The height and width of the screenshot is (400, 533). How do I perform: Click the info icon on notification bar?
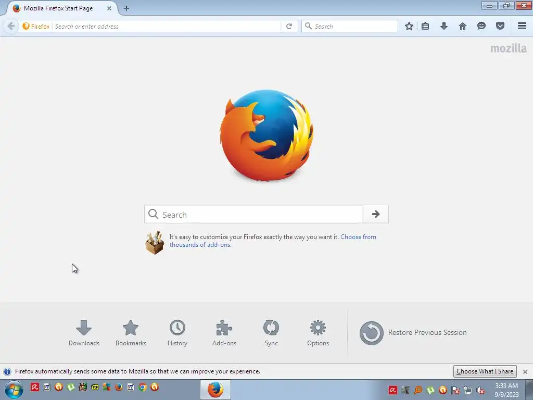point(7,372)
